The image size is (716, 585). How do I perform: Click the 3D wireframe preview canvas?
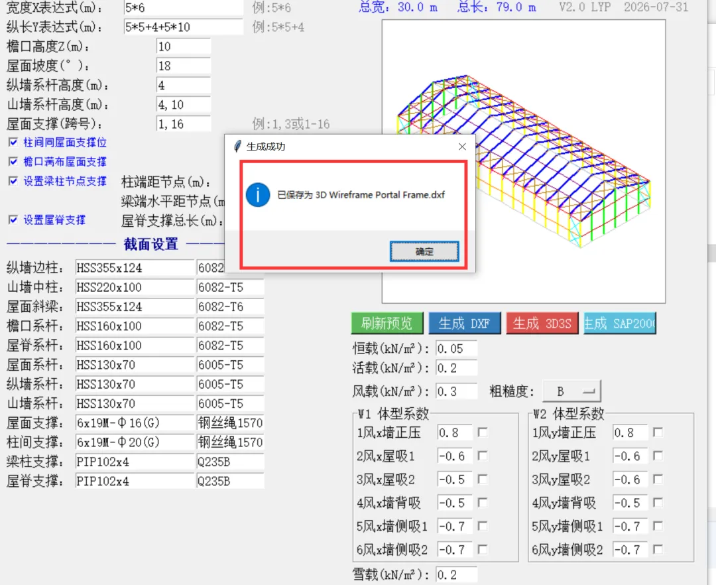click(x=524, y=161)
